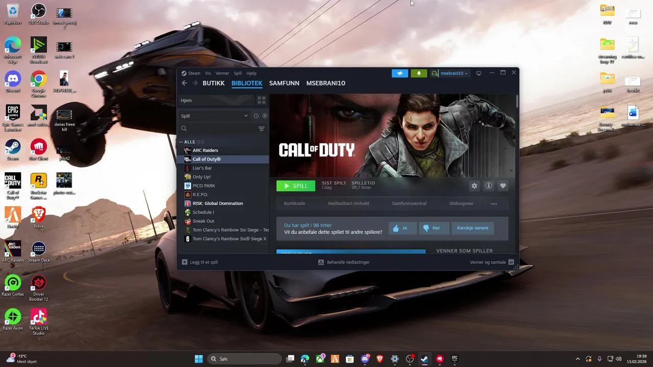Screen dimensions: 653x367
Task: Select the BIBLIOTEK tab
Action: pos(247,83)
